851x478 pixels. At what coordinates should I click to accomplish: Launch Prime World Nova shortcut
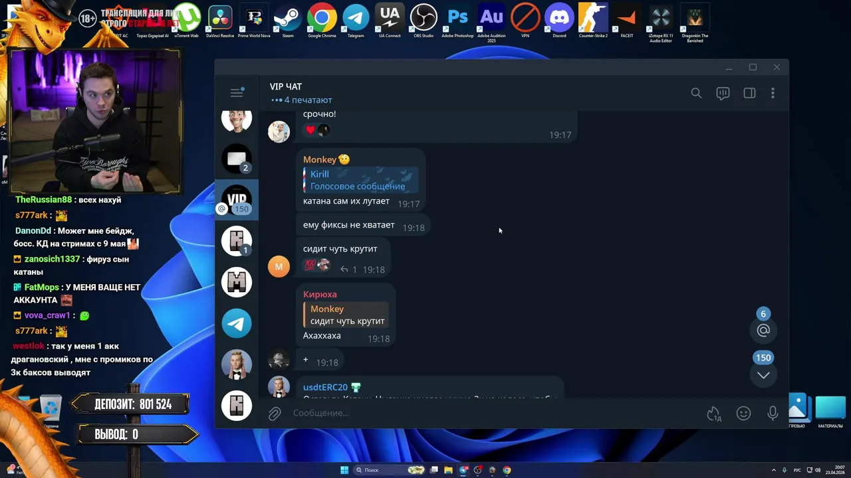point(254,21)
